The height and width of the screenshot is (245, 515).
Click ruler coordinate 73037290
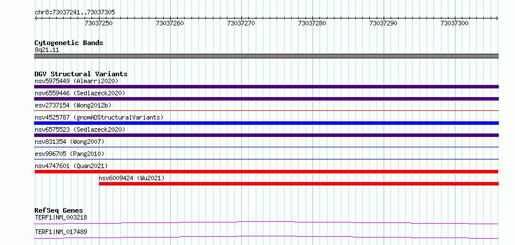click(x=384, y=23)
